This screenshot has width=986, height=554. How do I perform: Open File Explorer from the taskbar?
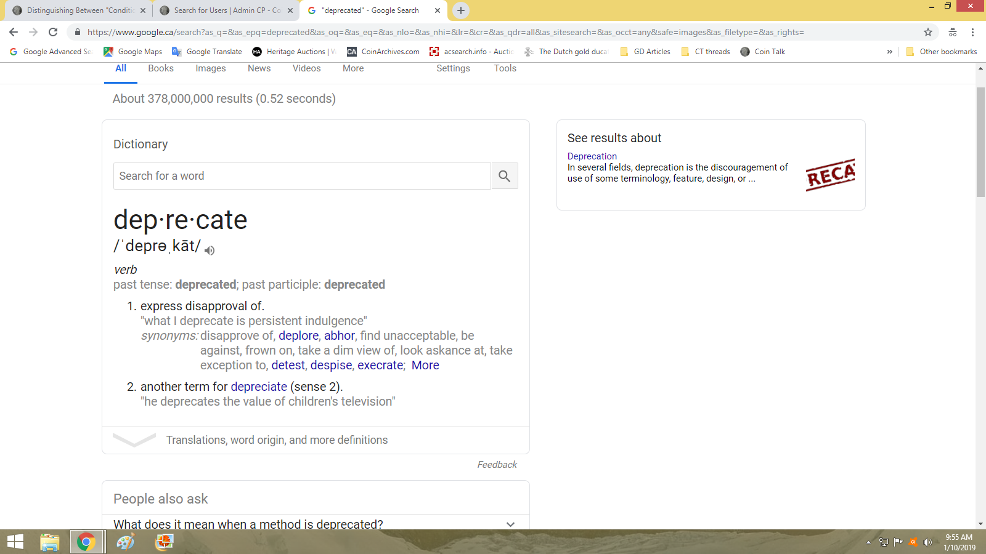click(x=49, y=542)
